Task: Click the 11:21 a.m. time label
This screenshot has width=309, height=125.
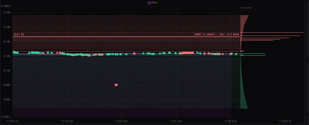Action: tap(176, 121)
